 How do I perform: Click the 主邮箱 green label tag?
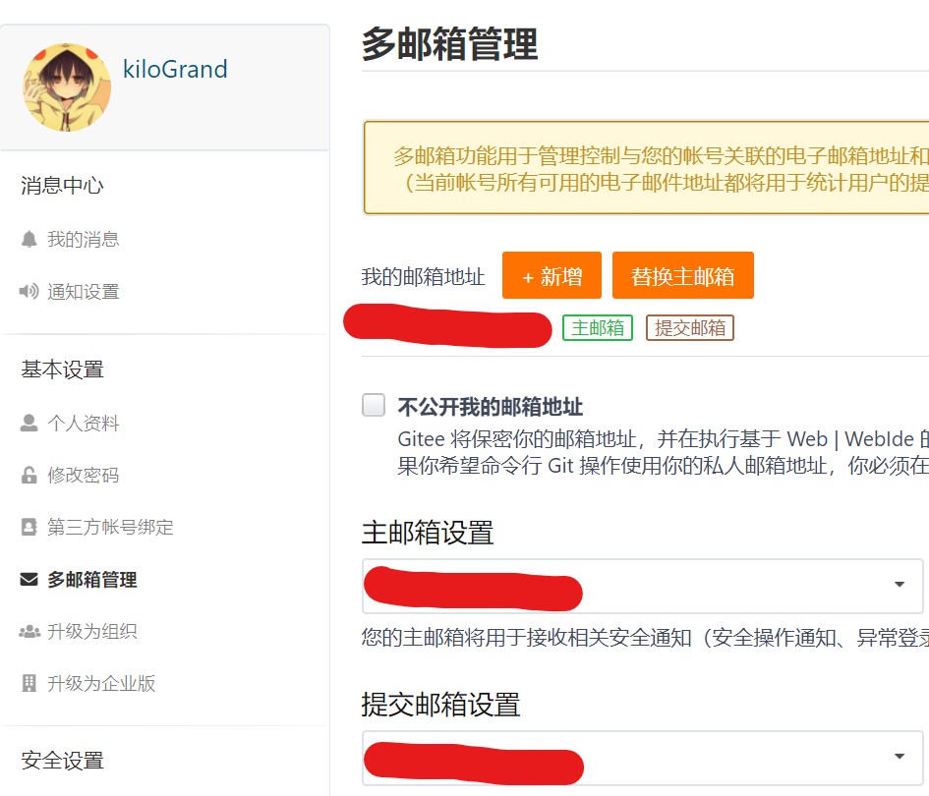(x=597, y=329)
